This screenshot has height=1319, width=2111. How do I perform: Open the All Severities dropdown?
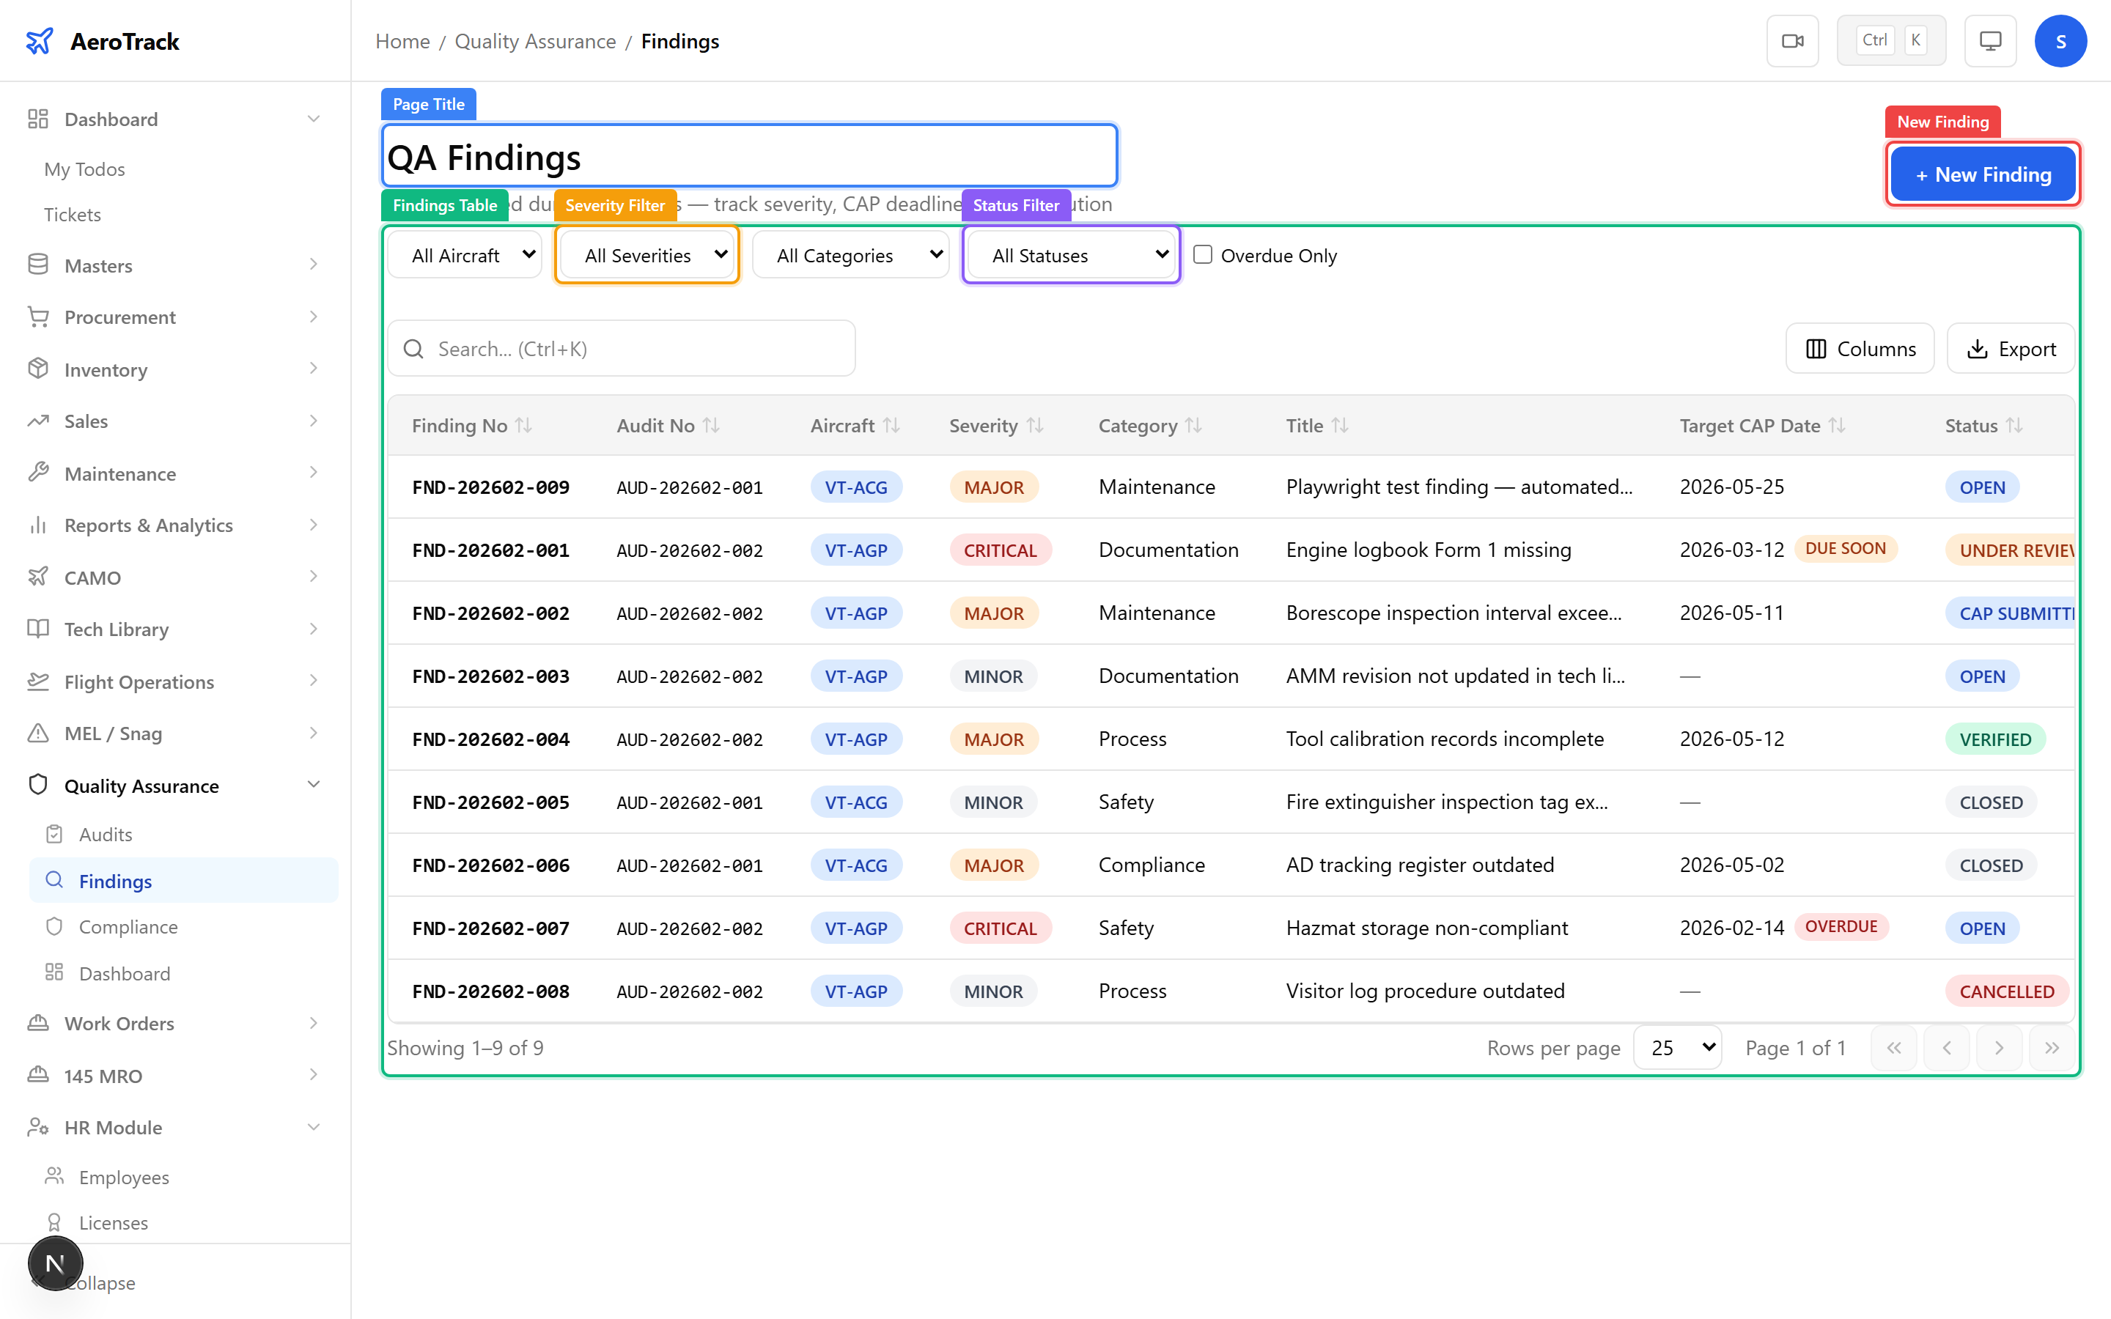pyautogui.click(x=646, y=254)
